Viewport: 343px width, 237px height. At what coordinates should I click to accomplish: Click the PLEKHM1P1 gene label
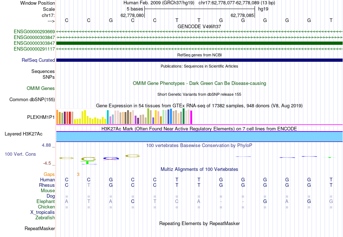[41, 117]
